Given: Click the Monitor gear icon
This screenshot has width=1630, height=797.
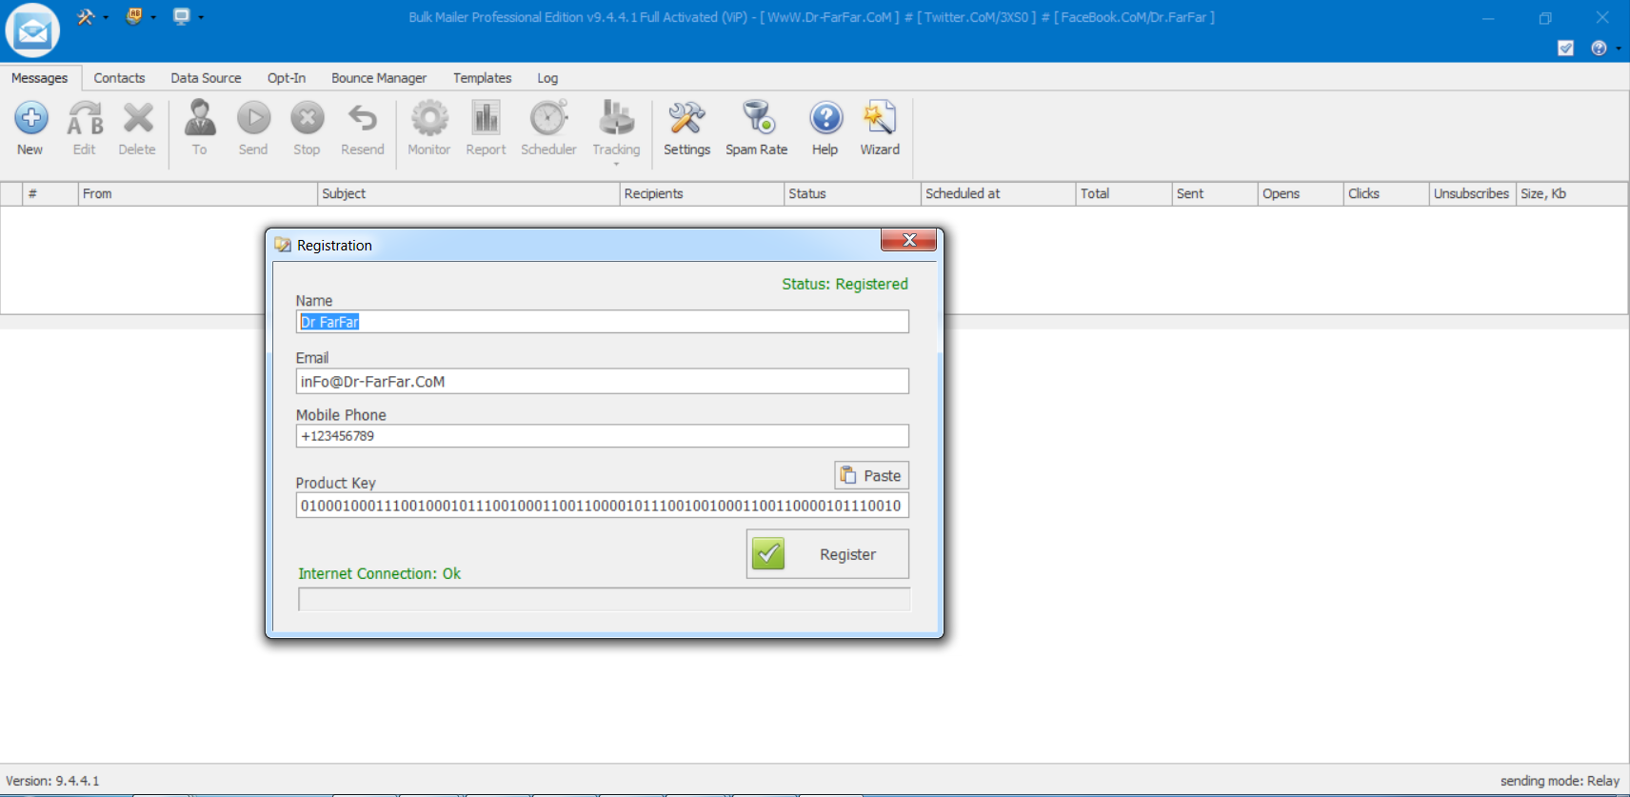Looking at the screenshot, I should 429,119.
